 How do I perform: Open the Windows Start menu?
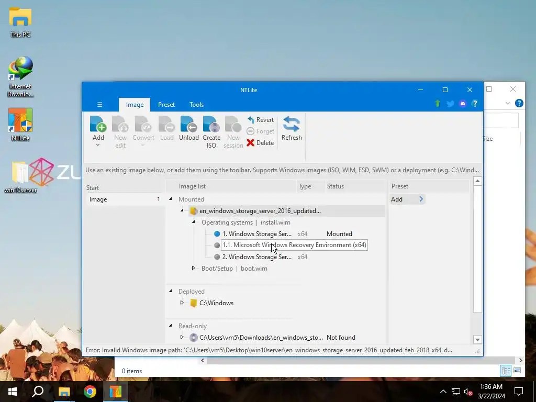click(13, 392)
